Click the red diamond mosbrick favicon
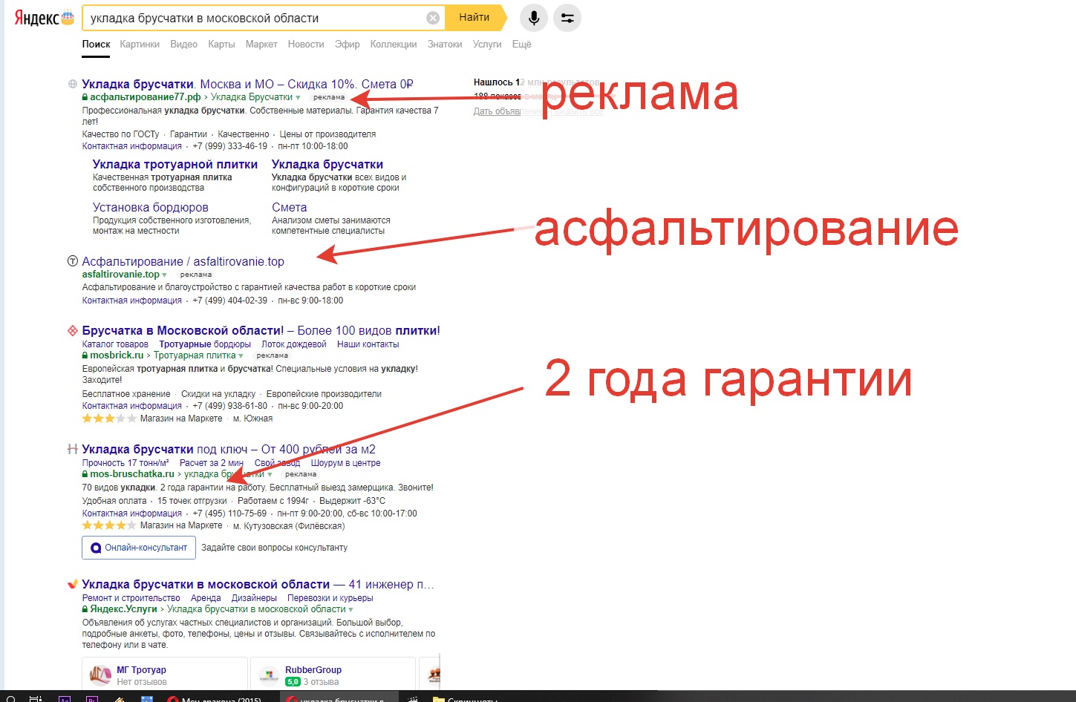The image size is (1076, 702). 73,330
